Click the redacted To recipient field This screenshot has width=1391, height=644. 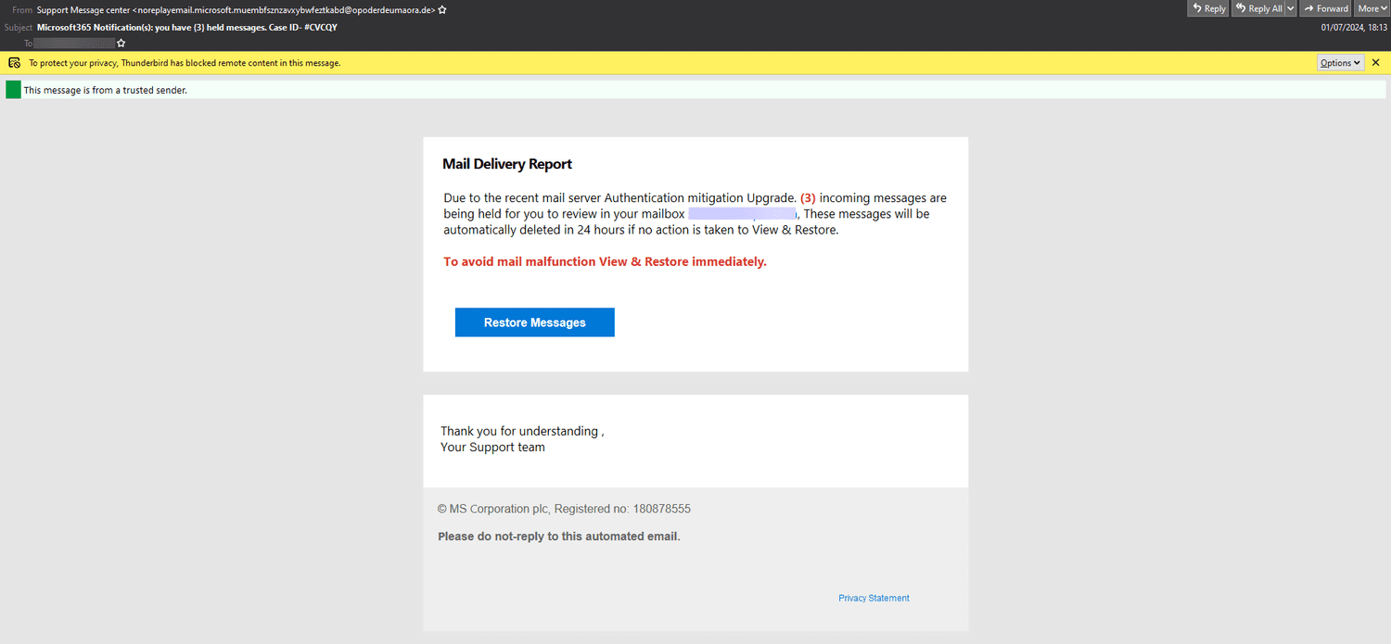tap(74, 43)
